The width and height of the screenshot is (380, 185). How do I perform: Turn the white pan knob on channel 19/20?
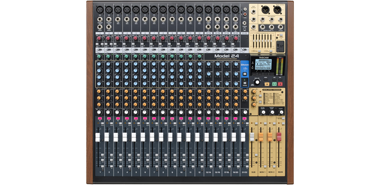(236, 112)
